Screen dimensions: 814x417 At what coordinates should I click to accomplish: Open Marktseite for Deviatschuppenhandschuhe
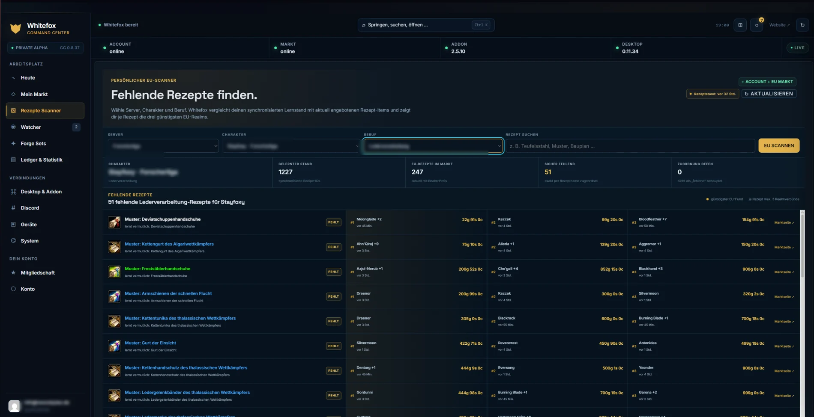tap(784, 223)
